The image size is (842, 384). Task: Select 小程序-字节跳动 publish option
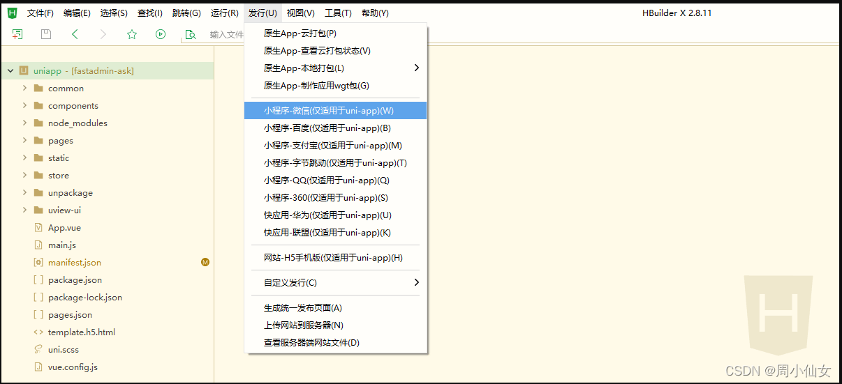pos(335,163)
